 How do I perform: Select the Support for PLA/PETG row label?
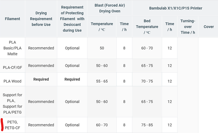(12, 102)
